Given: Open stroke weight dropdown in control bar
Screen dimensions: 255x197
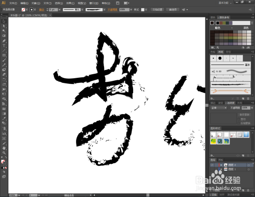Looking at the screenshot, I should (x=60, y=10).
